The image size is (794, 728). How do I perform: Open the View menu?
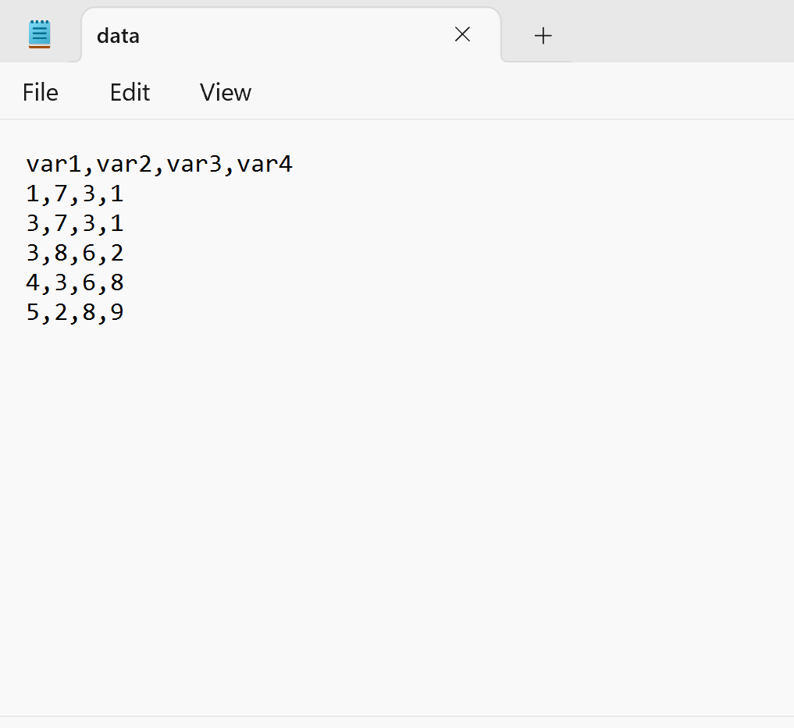226,93
